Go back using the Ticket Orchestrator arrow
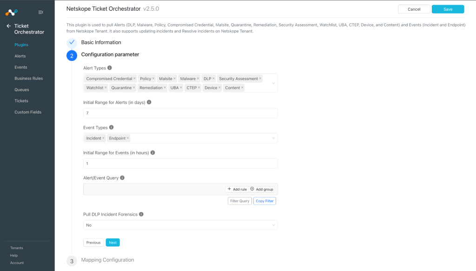This screenshot has height=271, width=476. tap(8, 26)
